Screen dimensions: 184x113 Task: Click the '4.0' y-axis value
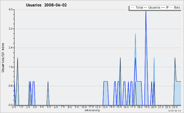(x=10, y=9)
